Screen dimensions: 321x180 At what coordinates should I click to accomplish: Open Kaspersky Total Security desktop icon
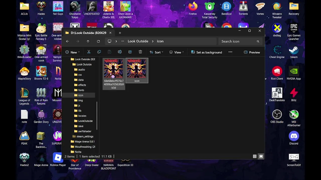tap(210, 10)
